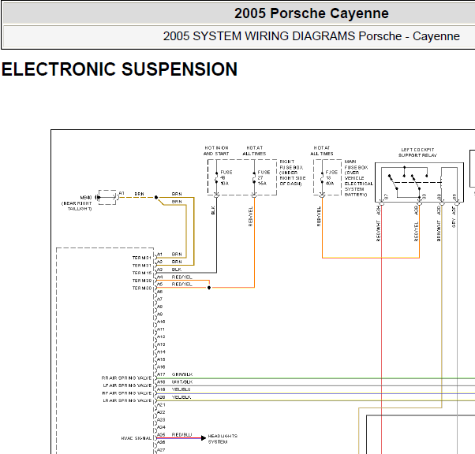The height and width of the screenshot is (454, 475).
Task: Click the arrowhead pointing to HEADLIGHTS SYSTEM
Action: click(204, 438)
